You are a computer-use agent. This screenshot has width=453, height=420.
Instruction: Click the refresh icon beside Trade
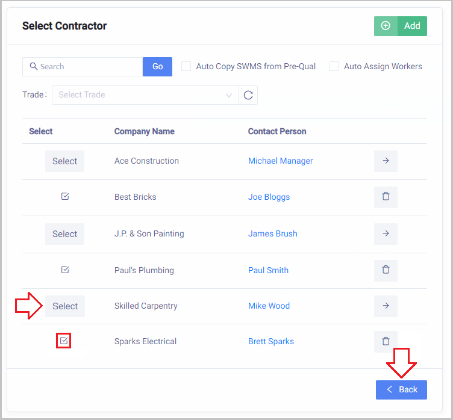[x=248, y=95]
